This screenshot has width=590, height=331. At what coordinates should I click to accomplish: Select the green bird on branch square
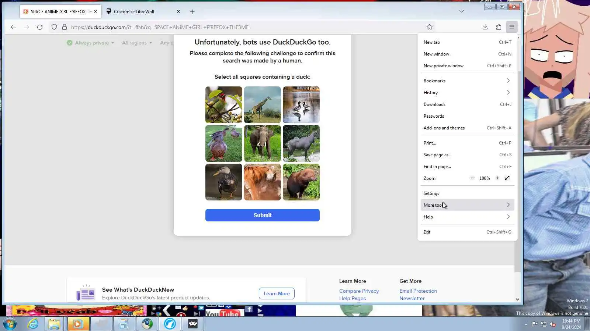click(x=224, y=105)
